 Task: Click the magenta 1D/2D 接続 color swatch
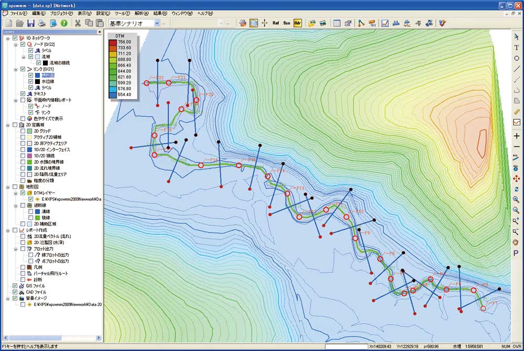coord(29,156)
